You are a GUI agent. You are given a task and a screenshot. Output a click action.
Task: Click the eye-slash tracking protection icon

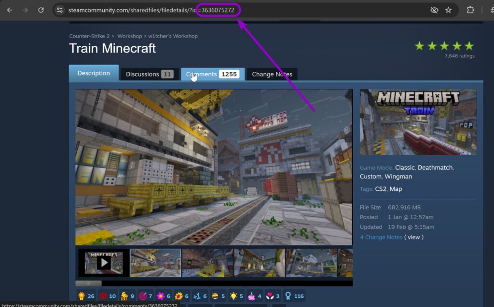coord(434,10)
